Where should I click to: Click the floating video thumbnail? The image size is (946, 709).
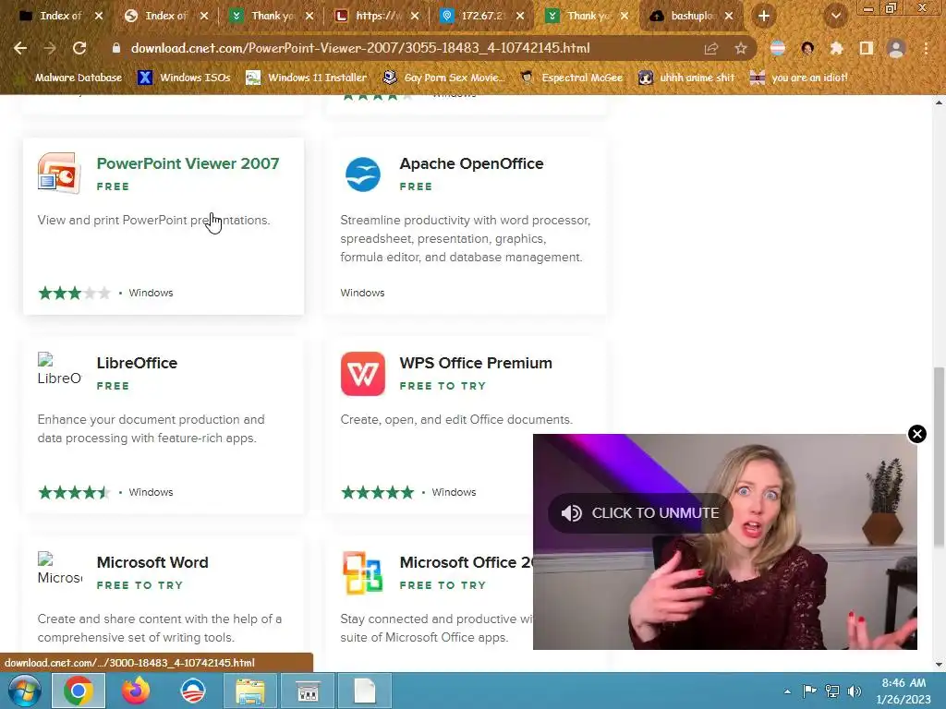[724, 541]
